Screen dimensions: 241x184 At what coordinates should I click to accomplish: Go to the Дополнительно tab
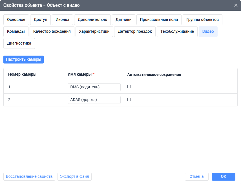point(92,20)
